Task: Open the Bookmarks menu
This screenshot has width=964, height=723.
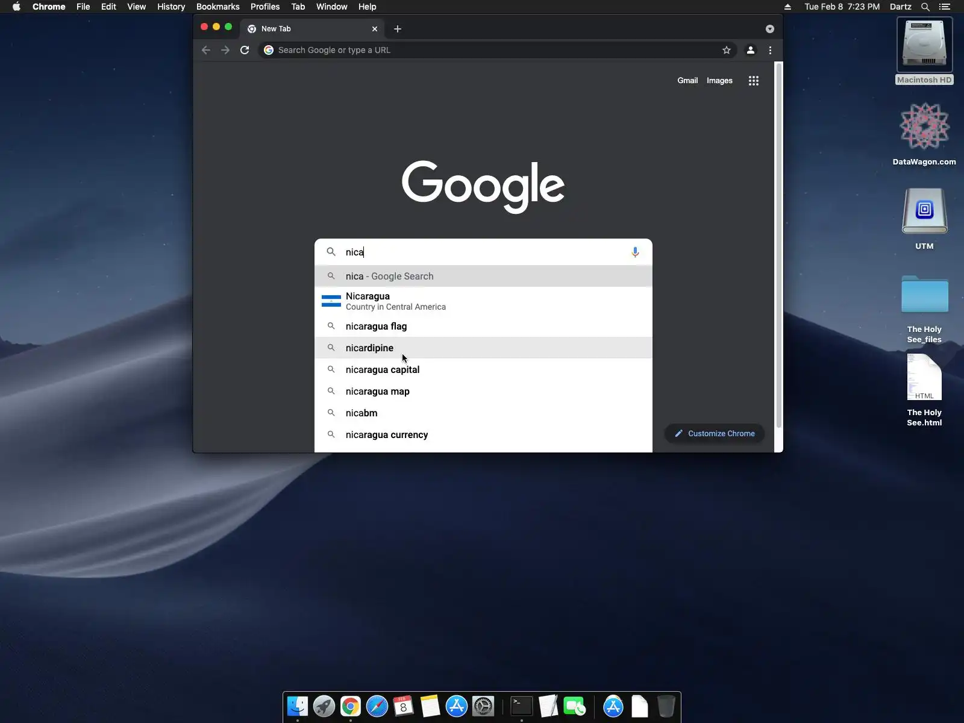Action: coord(218,7)
